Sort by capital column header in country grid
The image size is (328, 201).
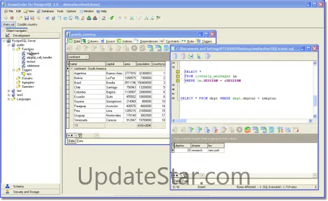(114, 64)
